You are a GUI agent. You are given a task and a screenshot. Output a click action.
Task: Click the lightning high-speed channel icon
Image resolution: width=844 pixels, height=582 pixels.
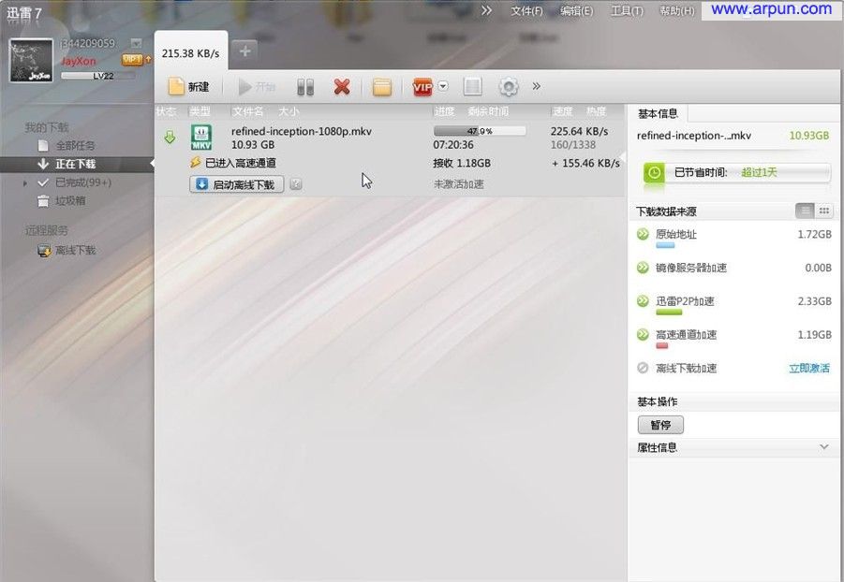pyautogui.click(x=196, y=162)
